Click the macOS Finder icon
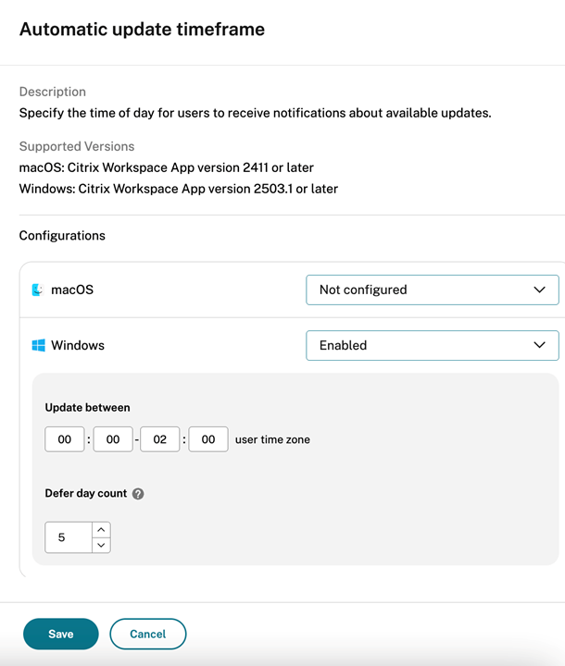This screenshot has height=666, width=565. [38, 290]
